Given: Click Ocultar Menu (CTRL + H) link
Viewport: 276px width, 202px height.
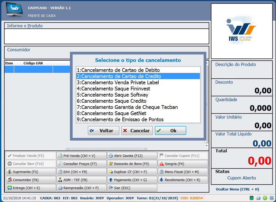Looking at the screenshot, I should 237,189.
